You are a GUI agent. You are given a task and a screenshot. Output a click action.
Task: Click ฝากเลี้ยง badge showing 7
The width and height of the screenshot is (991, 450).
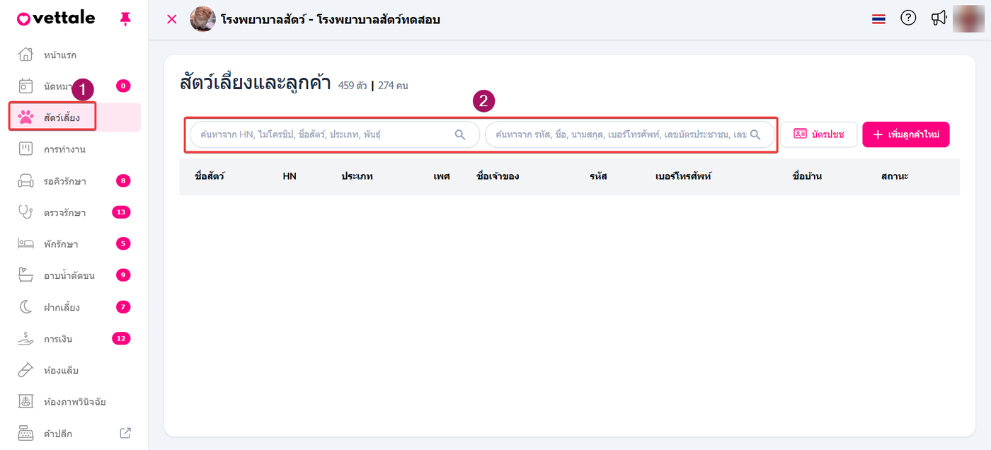pos(123,307)
